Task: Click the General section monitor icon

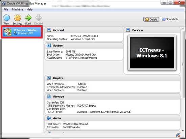Action: pyautogui.click(x=49, y=30)
